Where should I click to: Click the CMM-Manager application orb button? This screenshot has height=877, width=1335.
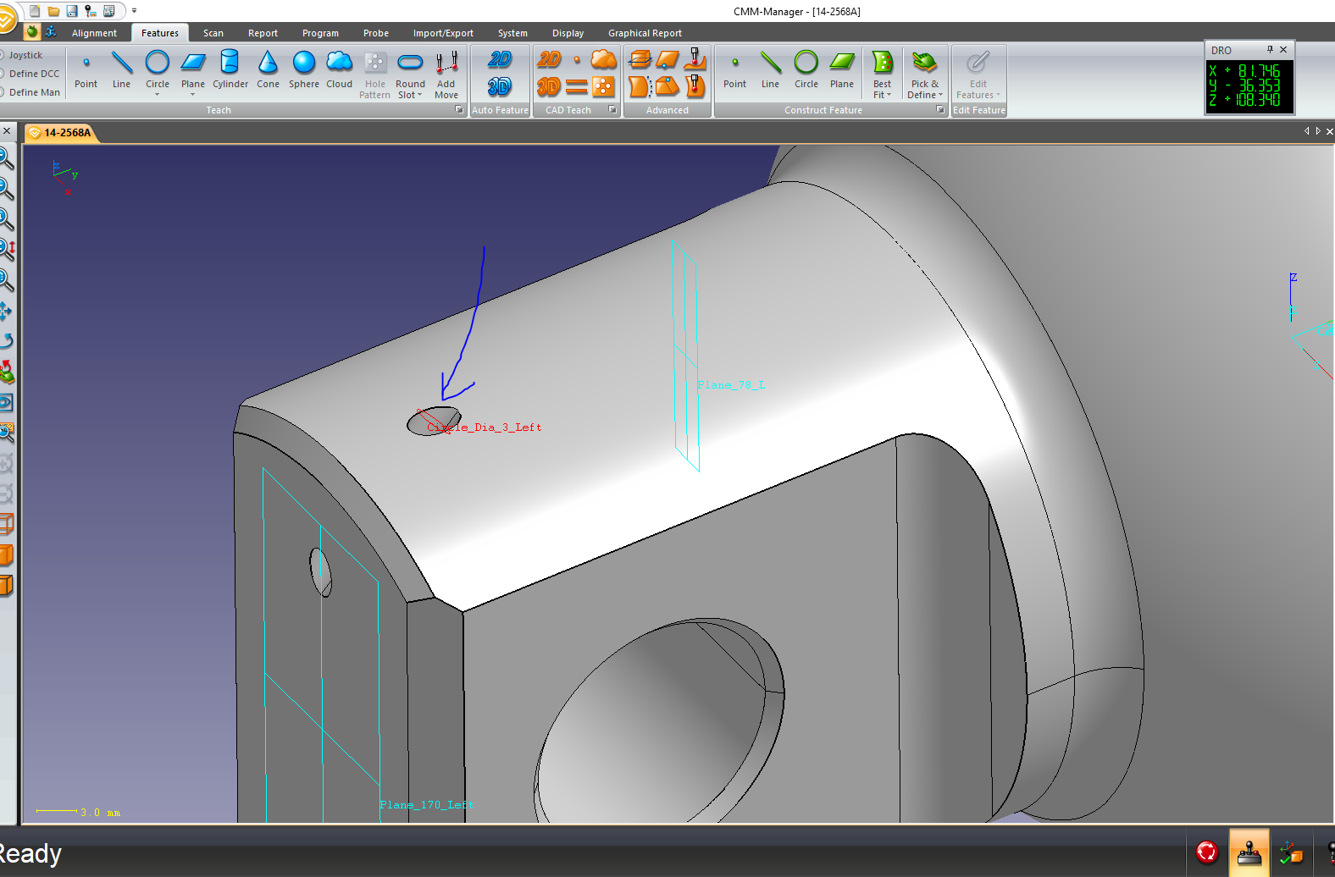pos(5,19)
